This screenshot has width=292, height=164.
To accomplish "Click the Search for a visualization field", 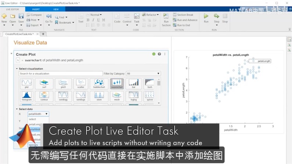I will click(x=61, y=74).
